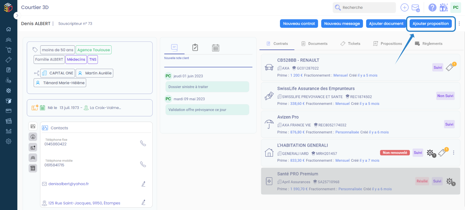
Task: Select the ID card side tab icon
Action: [33, 147]
